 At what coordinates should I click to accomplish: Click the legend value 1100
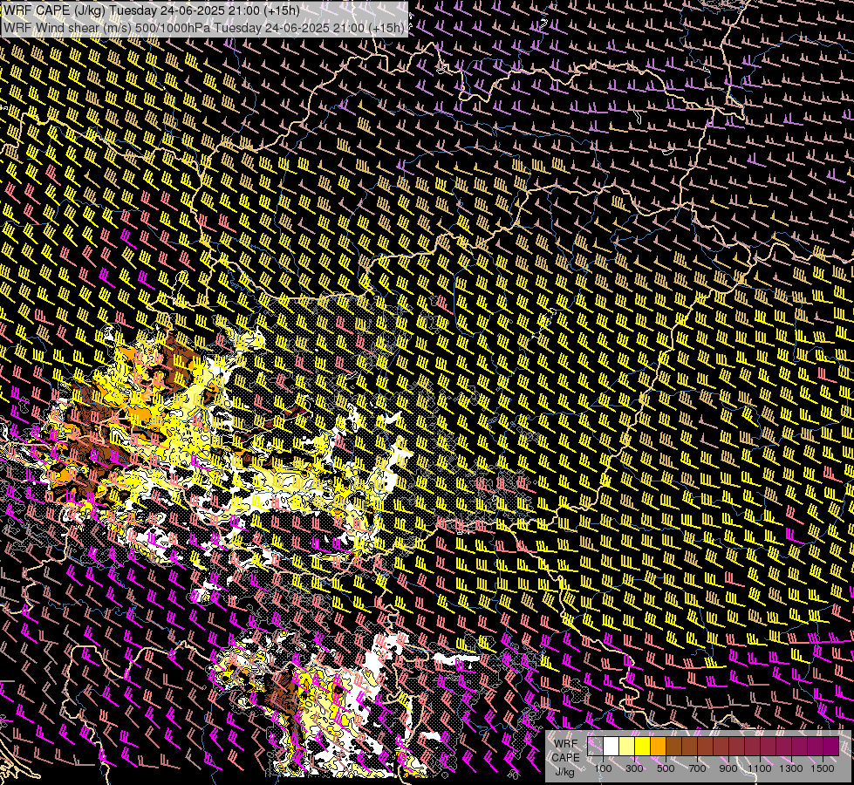[x=759, y=768]
